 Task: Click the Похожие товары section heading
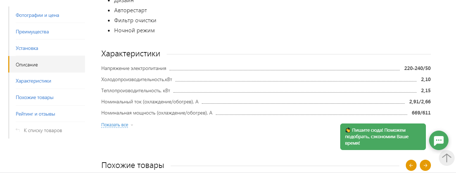(x=133, y=165)
